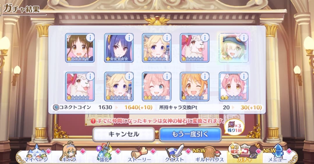
Task: Select the top-row llama character thumbnail
Action: 195,48
